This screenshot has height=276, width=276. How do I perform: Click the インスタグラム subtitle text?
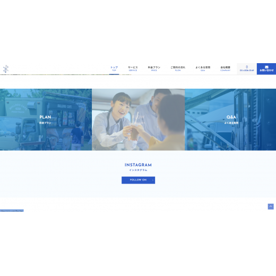tap(138, 170)
